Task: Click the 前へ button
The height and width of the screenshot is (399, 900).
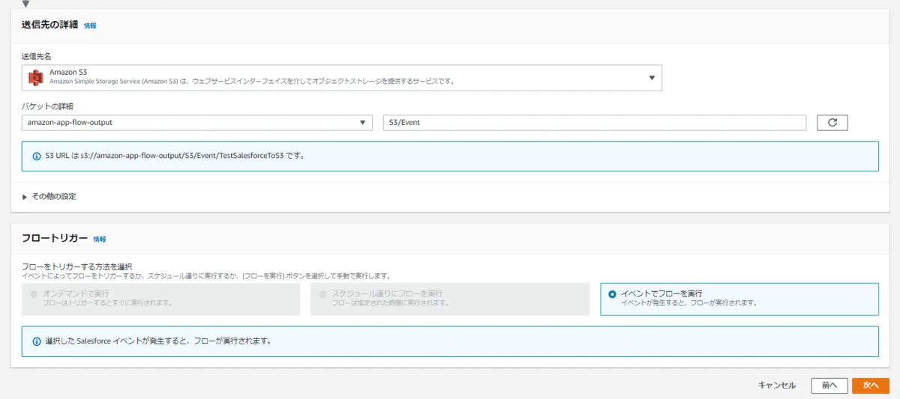Action: coord(829,385)
